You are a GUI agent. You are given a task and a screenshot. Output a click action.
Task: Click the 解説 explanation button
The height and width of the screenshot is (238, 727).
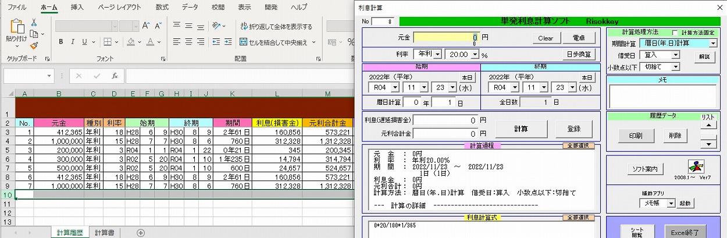tap(704, 57)
